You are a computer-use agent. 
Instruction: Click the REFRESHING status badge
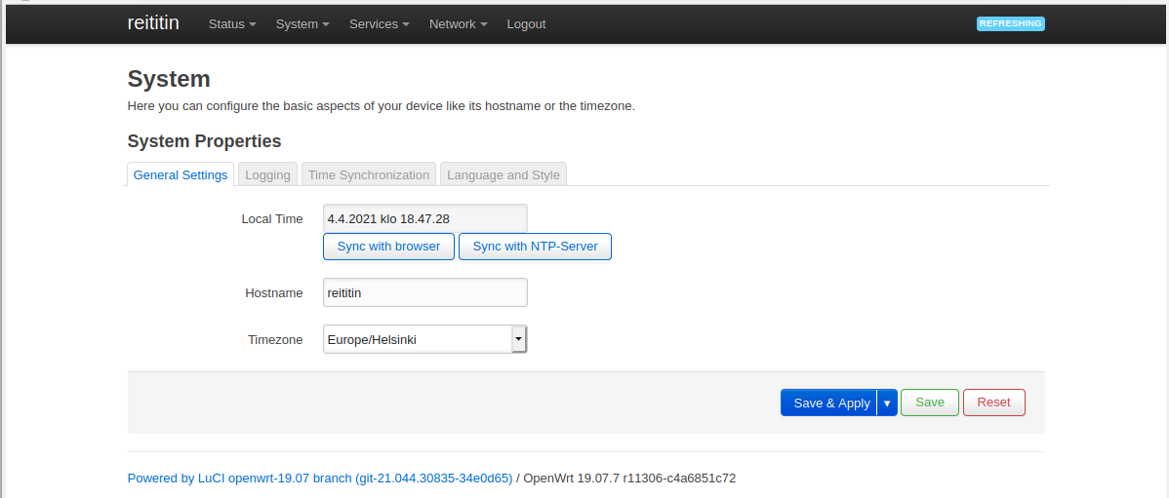tap(1010, 23)
